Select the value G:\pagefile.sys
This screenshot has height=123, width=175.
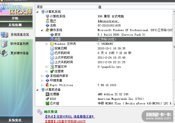point(109,67)
